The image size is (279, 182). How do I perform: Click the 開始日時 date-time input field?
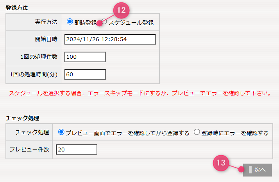coord(110,40)
